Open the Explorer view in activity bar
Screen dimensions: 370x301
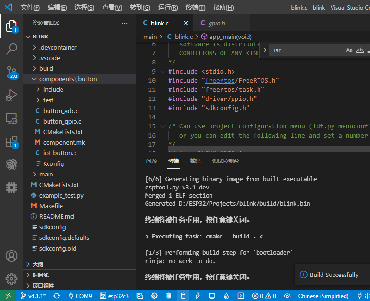12,26
